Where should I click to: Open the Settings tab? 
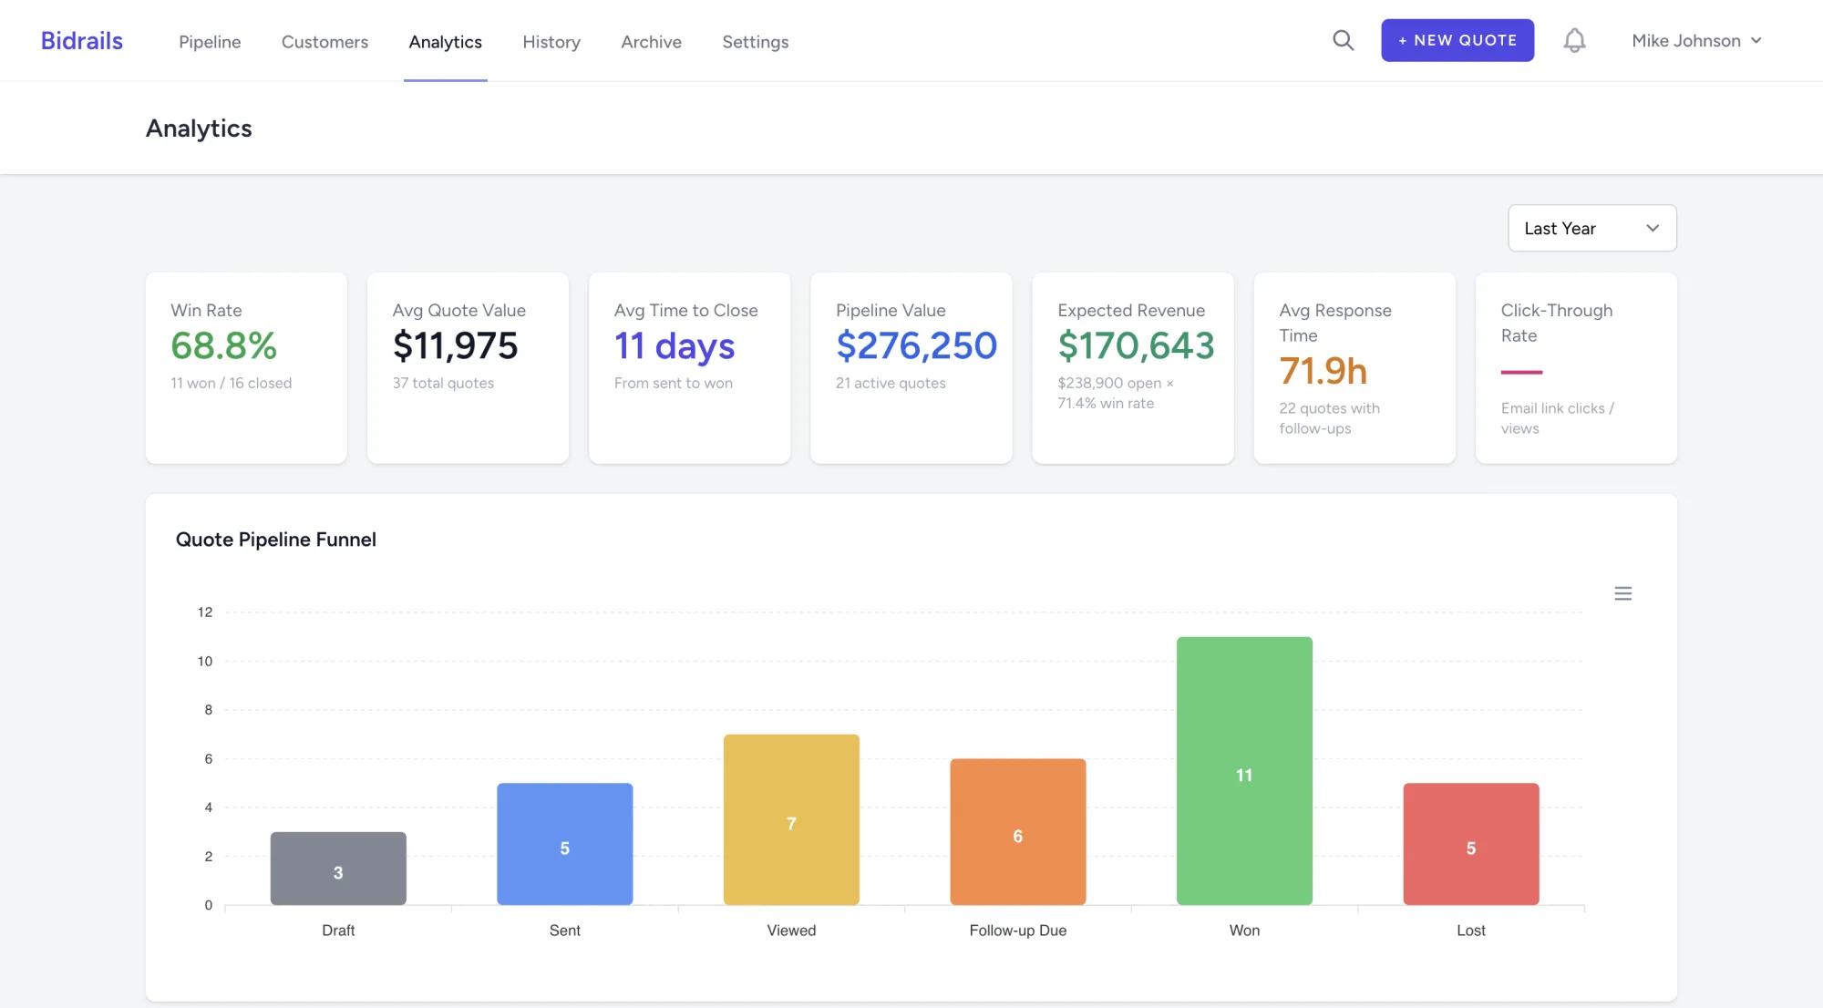click(x=755, y=42)
